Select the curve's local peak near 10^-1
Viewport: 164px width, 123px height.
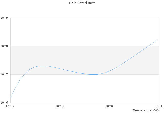[43, 66]
